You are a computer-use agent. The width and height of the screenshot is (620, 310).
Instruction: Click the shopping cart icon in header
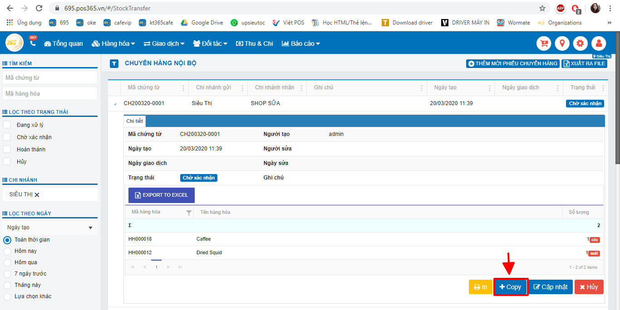click(544, 44)
